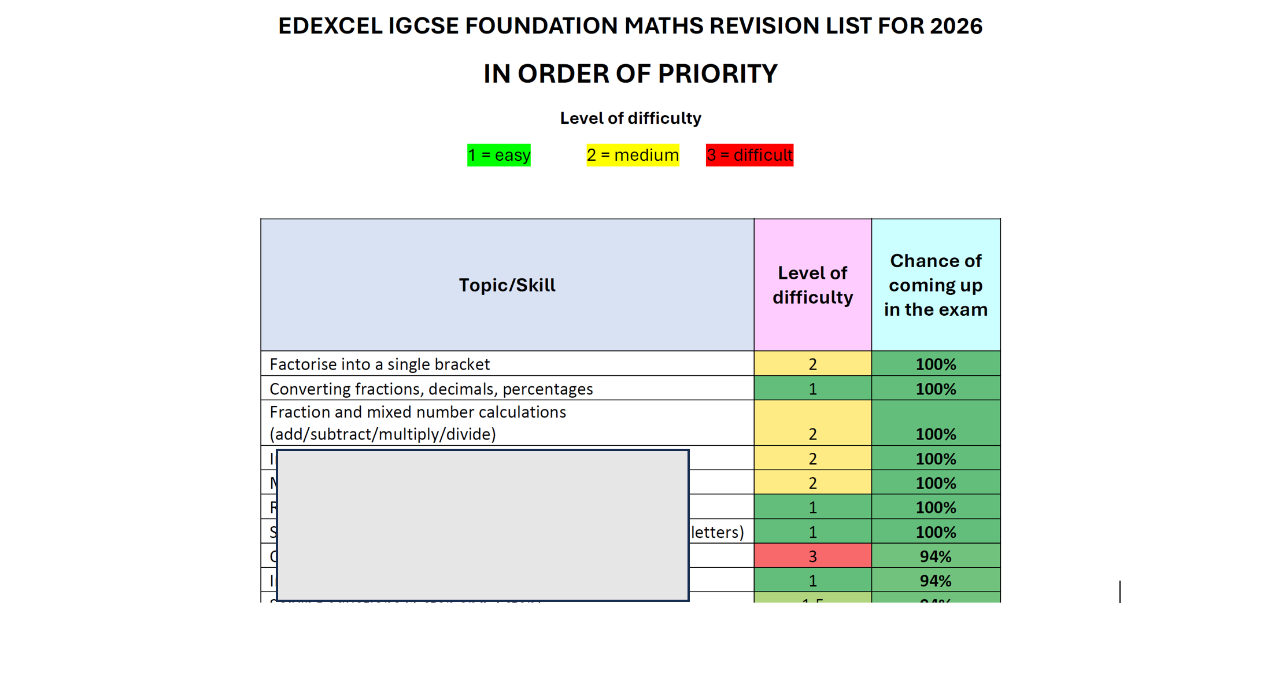Select the red difficulty '3' cell
This screenshot has height=698, width=1264.
click(812, 556)
